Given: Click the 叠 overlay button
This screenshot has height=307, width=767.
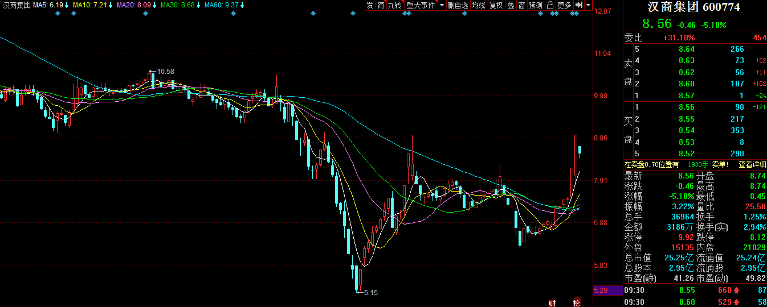Looking at the screenshot, I should coord(511,5).
